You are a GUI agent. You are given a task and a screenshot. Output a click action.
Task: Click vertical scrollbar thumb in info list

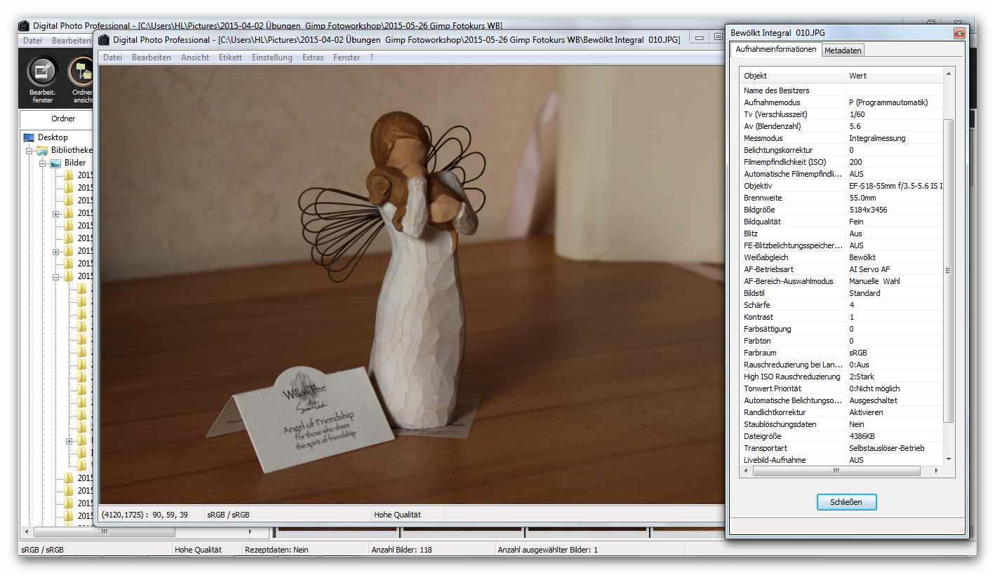click(x=949, y=271)
